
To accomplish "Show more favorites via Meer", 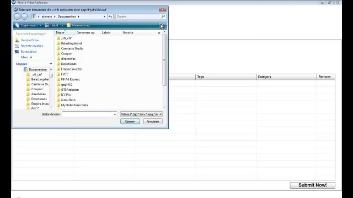I will click(x=26, y=57).
